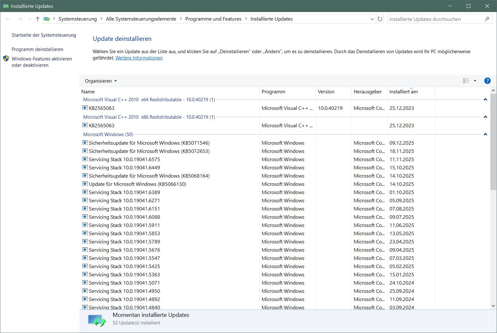Click the Installierte Updates title bar icon
The height and width of the screenshot is (333, 497).
click(x=6, y=6)
